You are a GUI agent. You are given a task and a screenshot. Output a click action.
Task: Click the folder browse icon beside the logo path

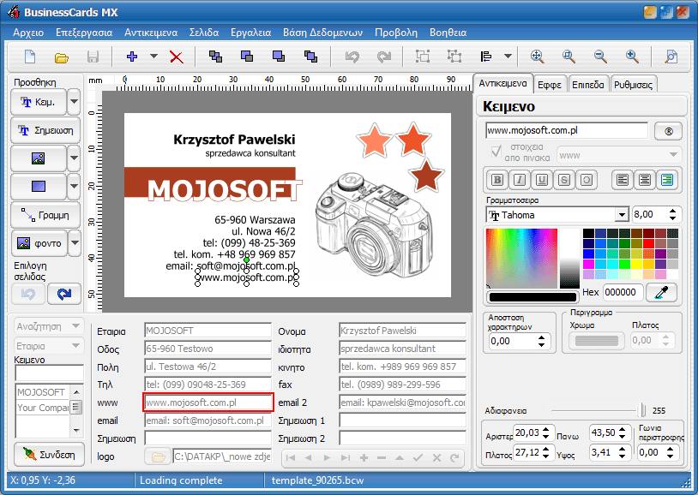tap(158, 456)
